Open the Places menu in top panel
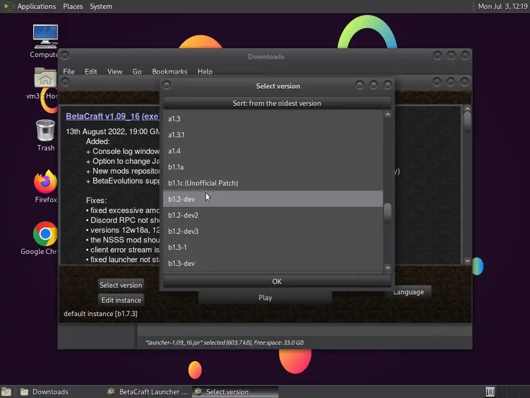The image size is (530, 398). pos(72,6)
